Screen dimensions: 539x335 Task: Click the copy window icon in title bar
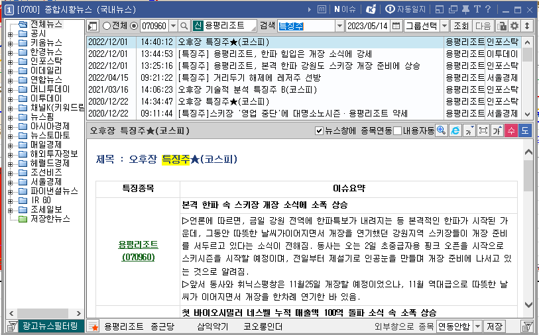click(x=453, y=9)
